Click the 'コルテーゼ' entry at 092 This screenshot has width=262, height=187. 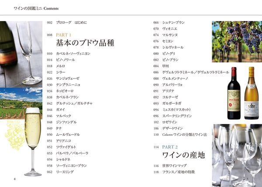click(x=166, y=97)
